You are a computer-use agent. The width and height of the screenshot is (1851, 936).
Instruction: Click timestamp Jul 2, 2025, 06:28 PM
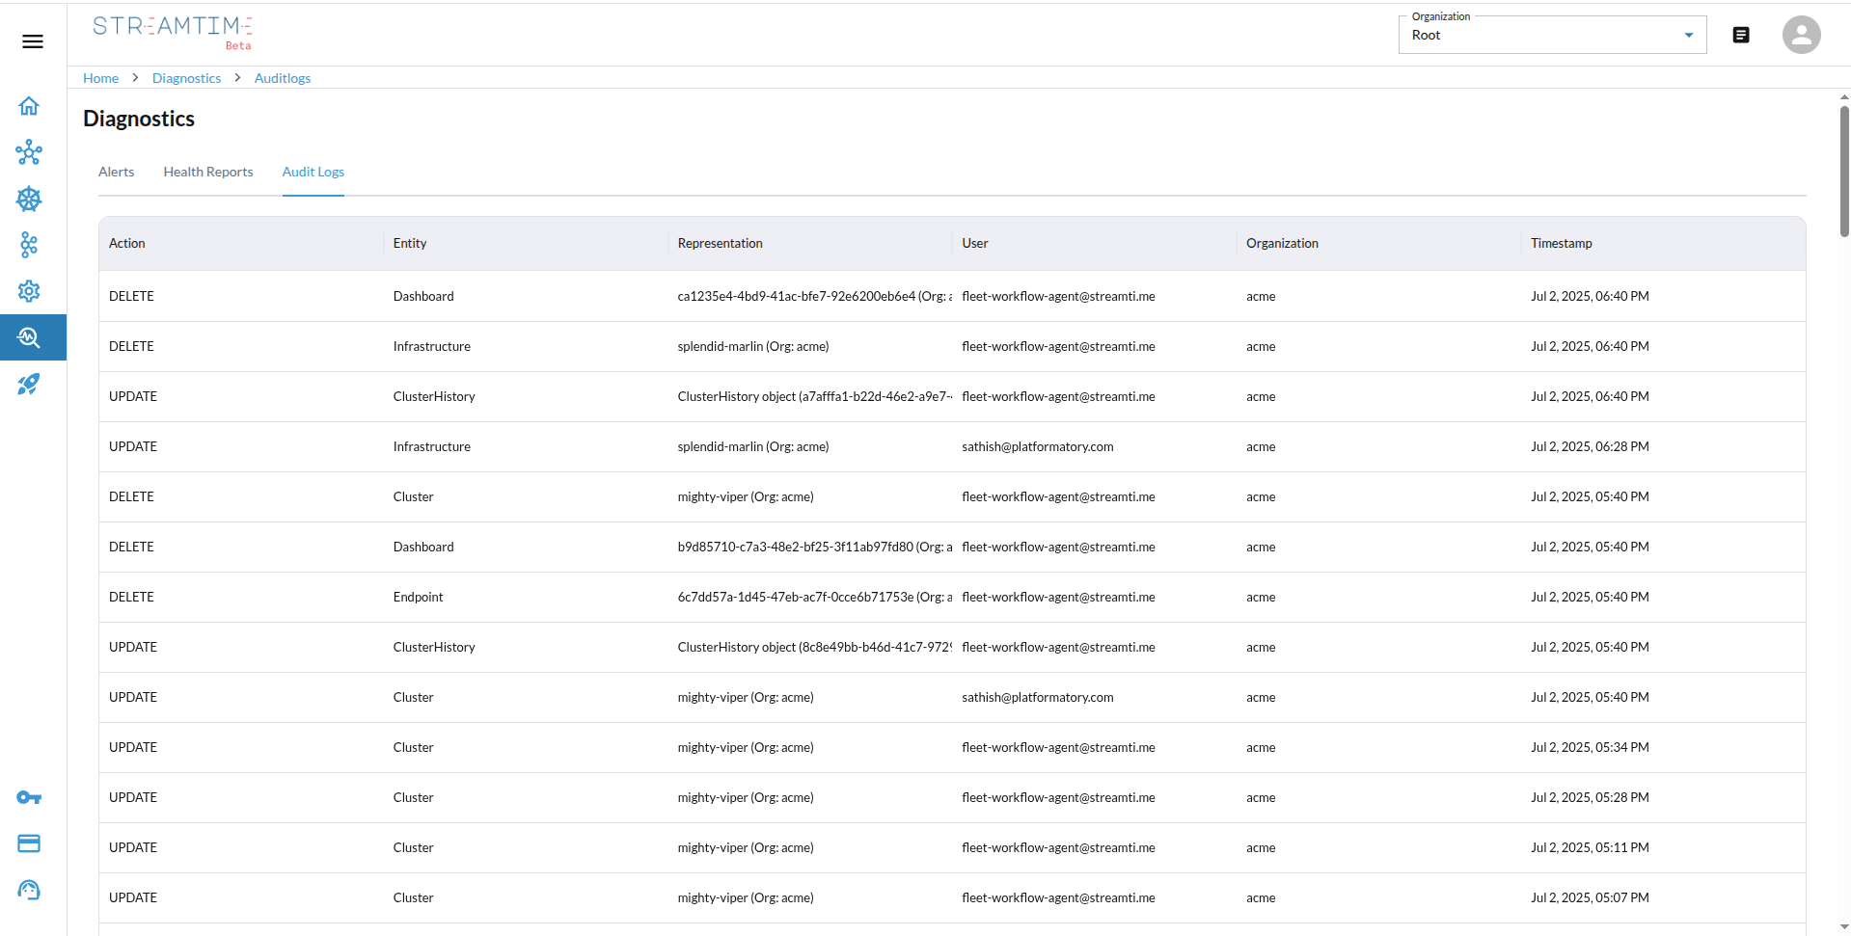1590,446
